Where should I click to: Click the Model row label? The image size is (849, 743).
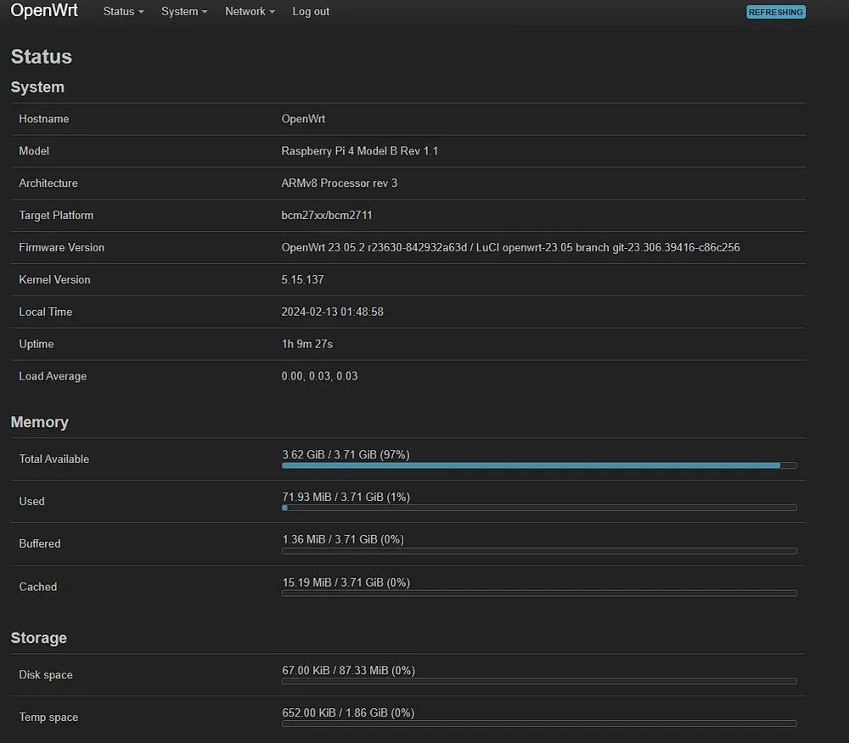(34, 151)
